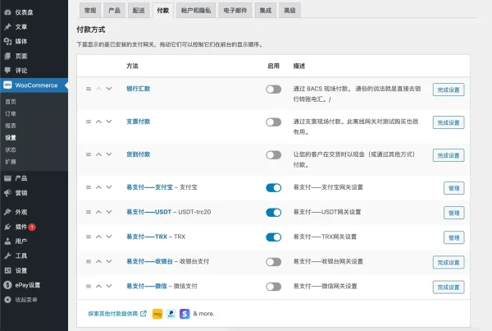Screen dimensions: 492x331
Task: Move 货到付款 up with the chevron
Action: tap(99, 154)
